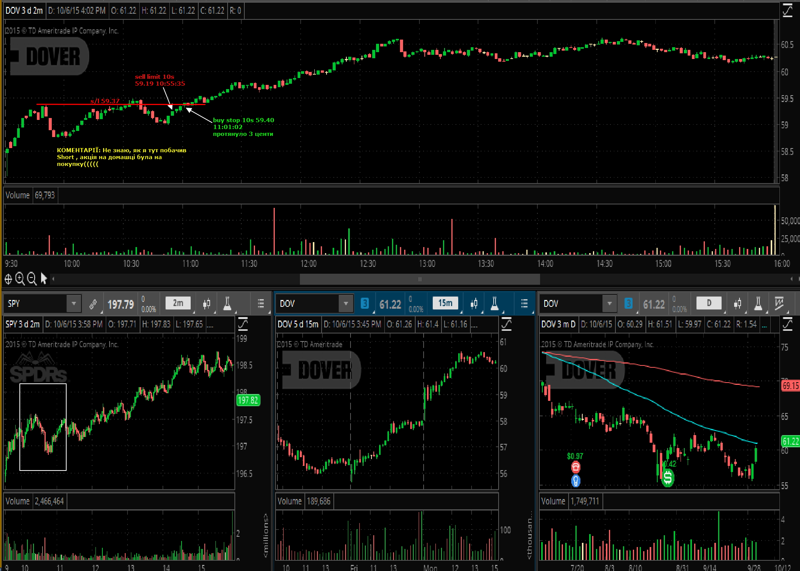Click the 'Volume 2,466,464' label on the SPY chart
The width and height of the screenshot is (800, 571).
point(35,501)
